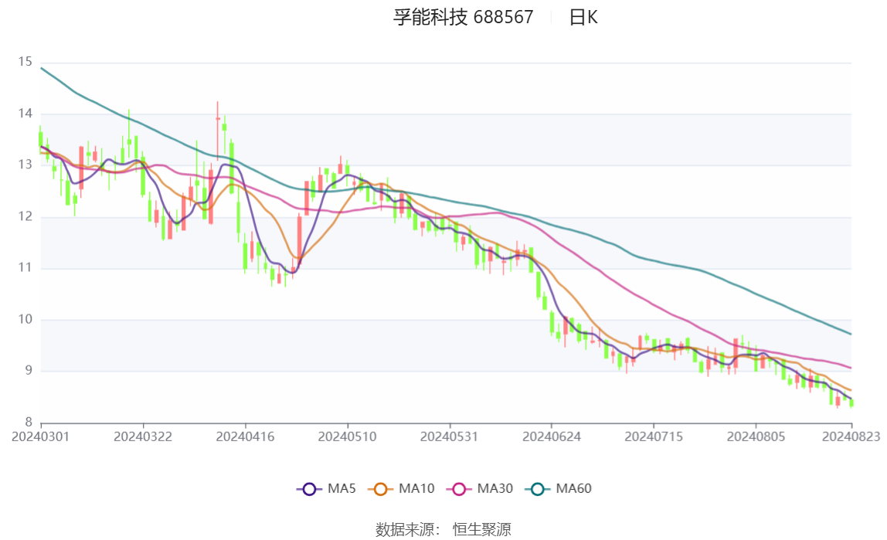Image resolution: width=887 pixels, height=540 pixels.
Task: Click the y-axis value 15
Action: [x=25, y=62]
